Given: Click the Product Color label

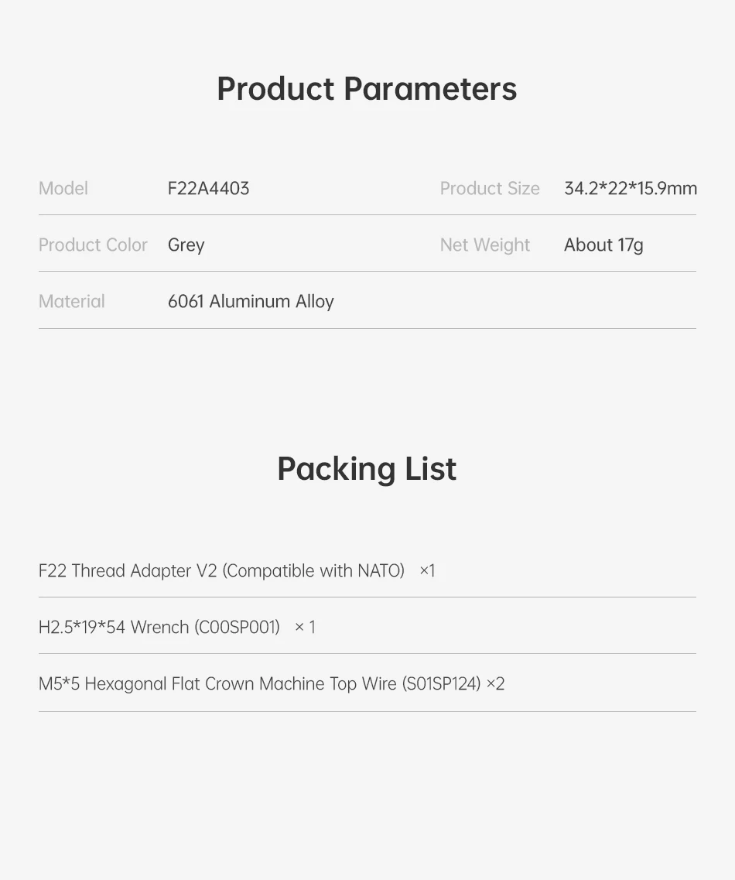Looking at the screenshot, I should [93, 245].
